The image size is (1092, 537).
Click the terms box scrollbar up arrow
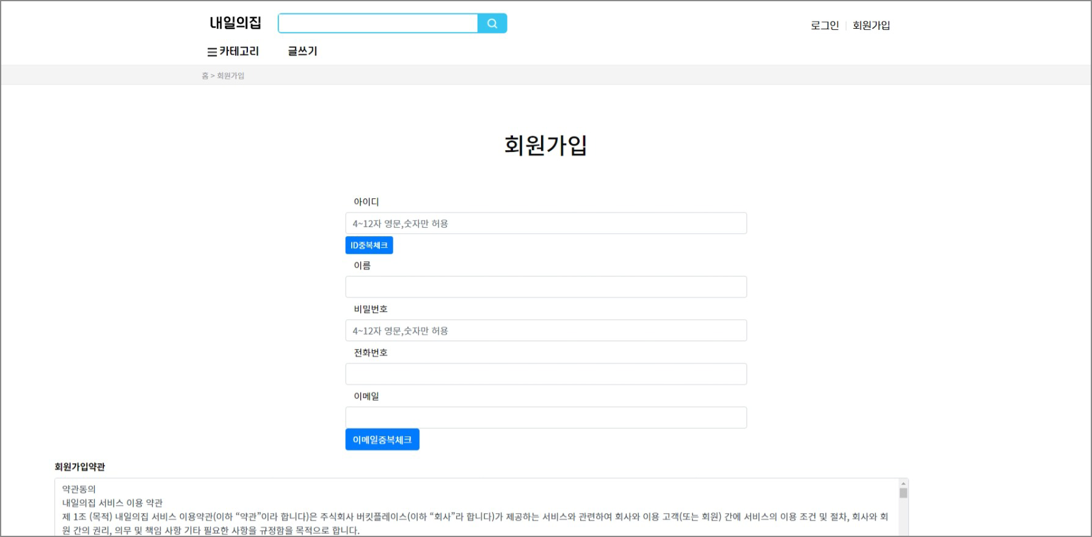pos(903,484)
